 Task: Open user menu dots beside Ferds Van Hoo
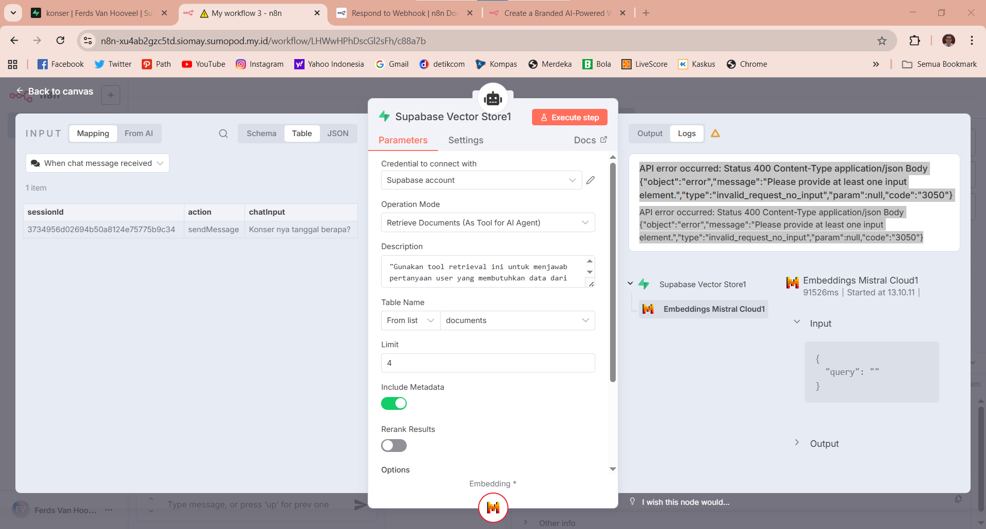click(109, 510)
